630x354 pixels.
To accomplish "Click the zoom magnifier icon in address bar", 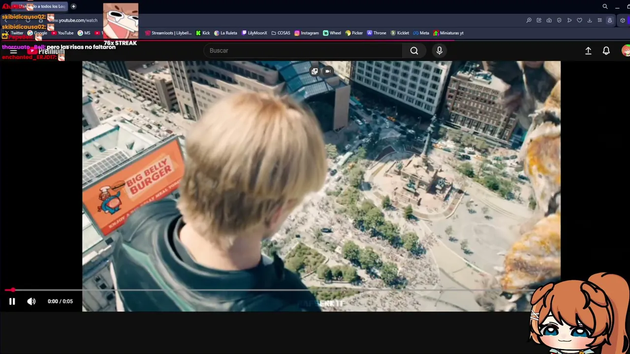I will 529,20.
